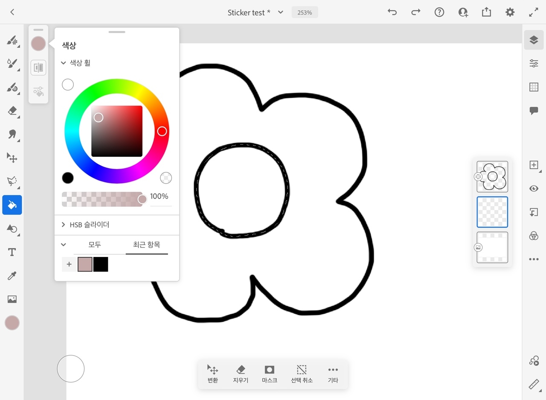The image size is (546, 400).
Task: Select the Eyedropper tool
Action: [12, 276]
